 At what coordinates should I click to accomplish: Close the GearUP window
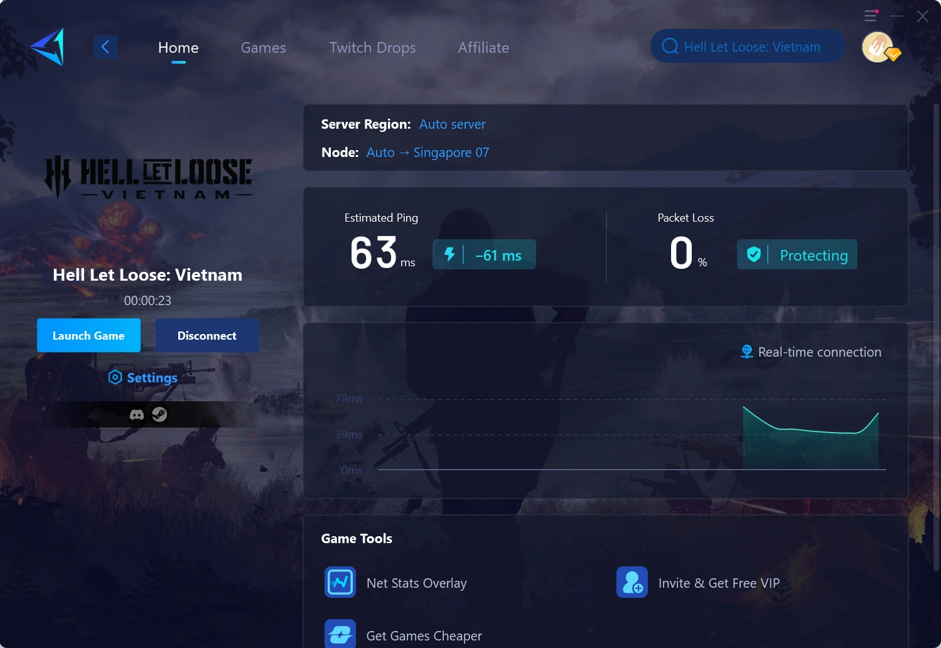coord(922,16)
